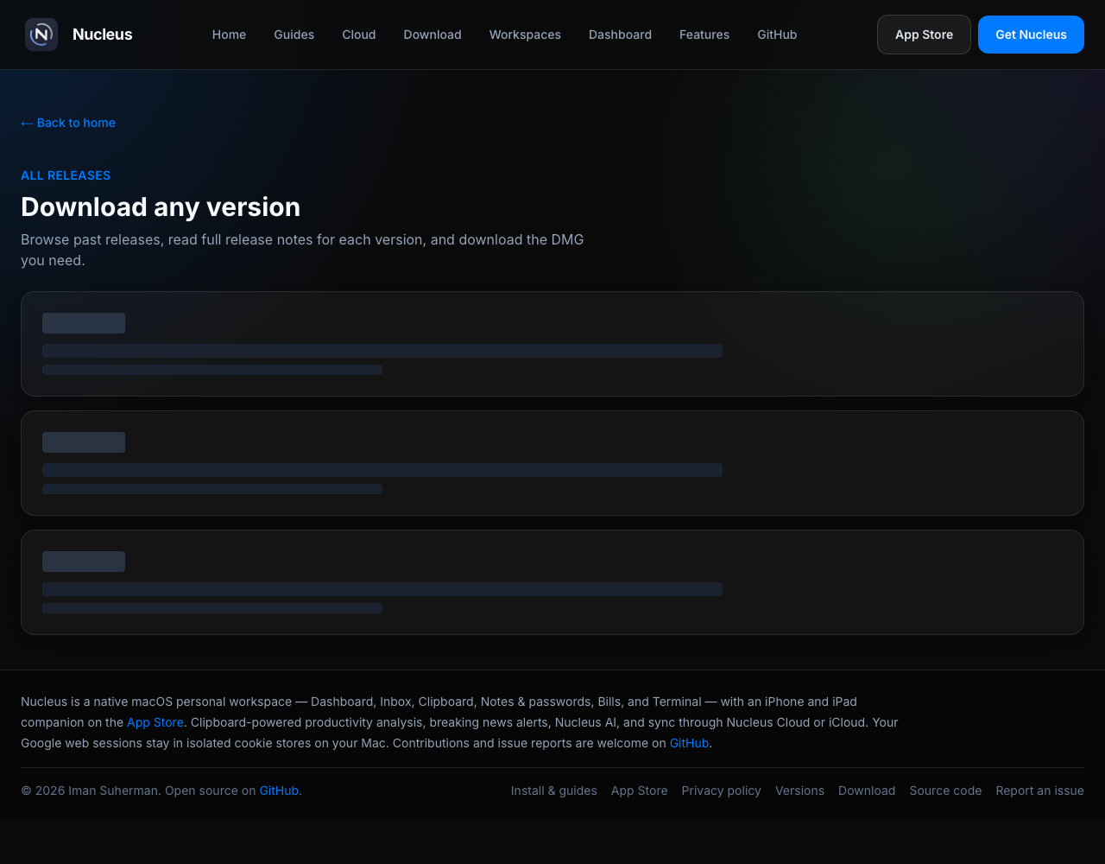
Task: Click the Nucleus brand name
Action: (103, 35)
